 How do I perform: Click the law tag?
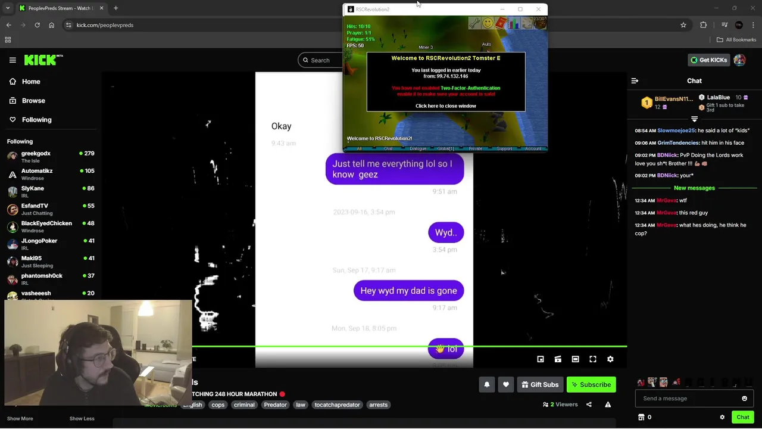(301, 405)
